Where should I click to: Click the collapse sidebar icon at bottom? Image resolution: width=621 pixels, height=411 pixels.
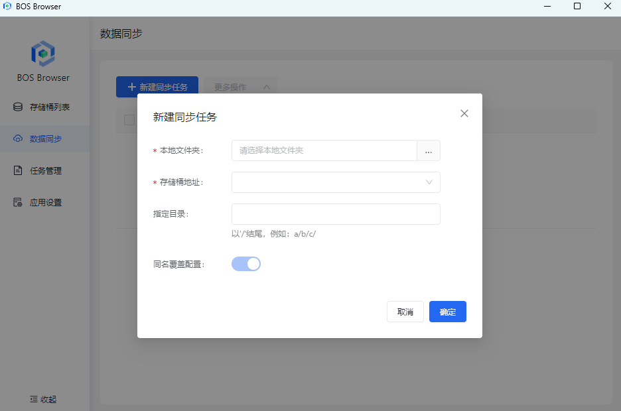pos(34,399)
